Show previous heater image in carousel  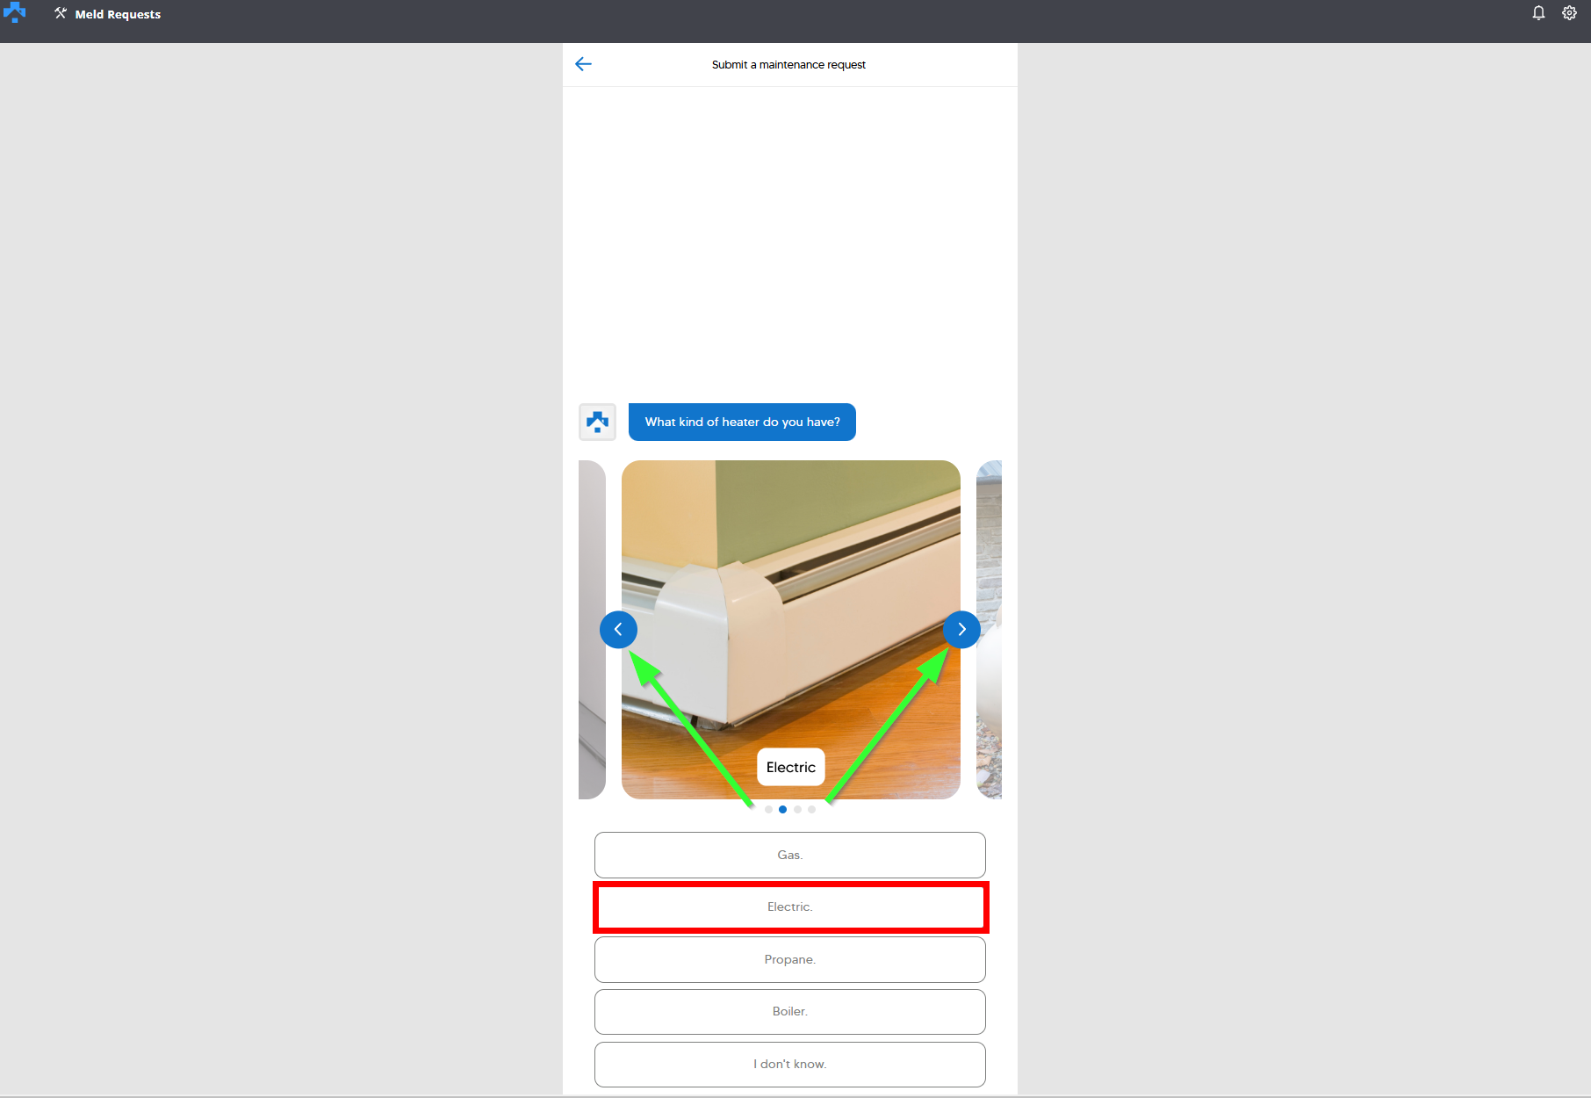(618, 630)
